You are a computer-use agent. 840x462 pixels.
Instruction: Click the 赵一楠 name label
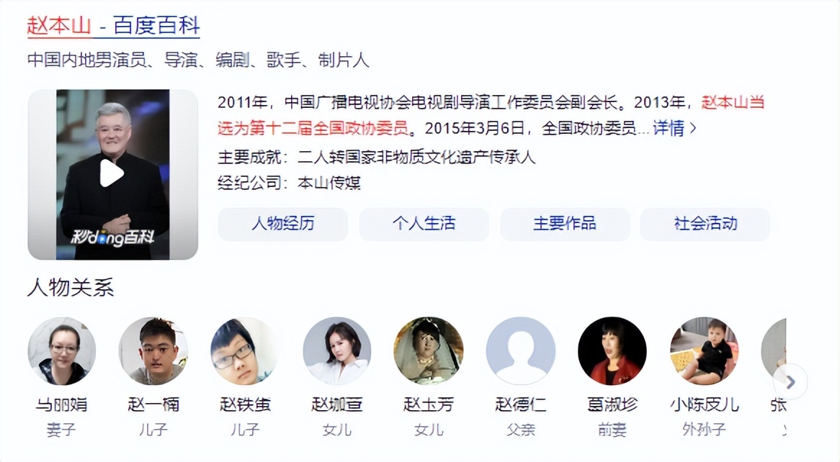153,404
